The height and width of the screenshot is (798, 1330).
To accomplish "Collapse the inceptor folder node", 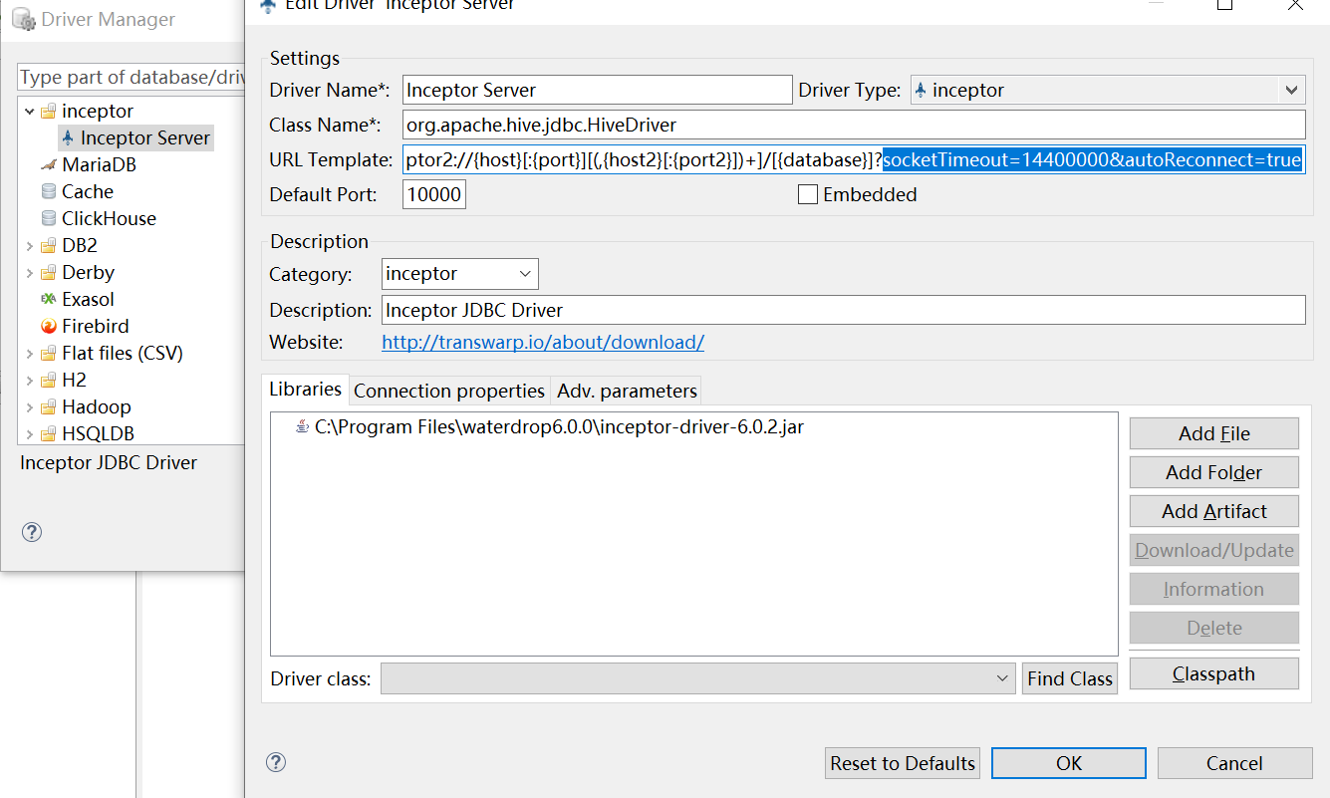I will [29, 111].
